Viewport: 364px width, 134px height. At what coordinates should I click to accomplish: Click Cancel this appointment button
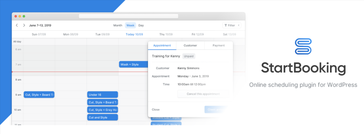[203, 94]
